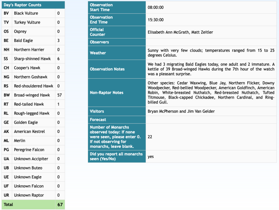Screen dimensions: 279x210
Task: Click the Merlin species name
Action: (20, 141)
